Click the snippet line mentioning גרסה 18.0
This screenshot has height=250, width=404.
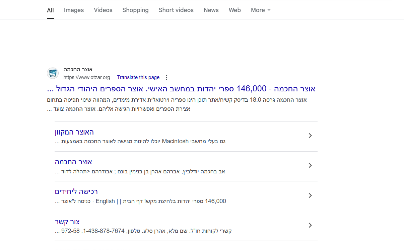click(x=177, y=100)
